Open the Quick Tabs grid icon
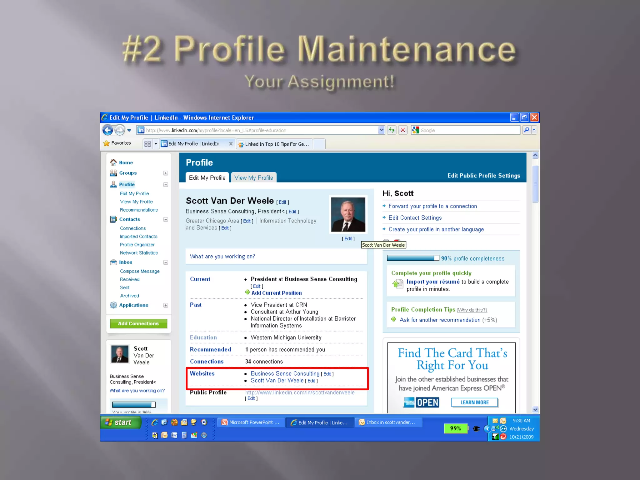 (x=147, y=144)
